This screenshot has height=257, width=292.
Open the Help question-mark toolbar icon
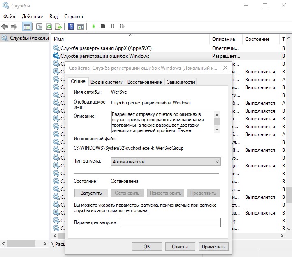coord(71,26)
